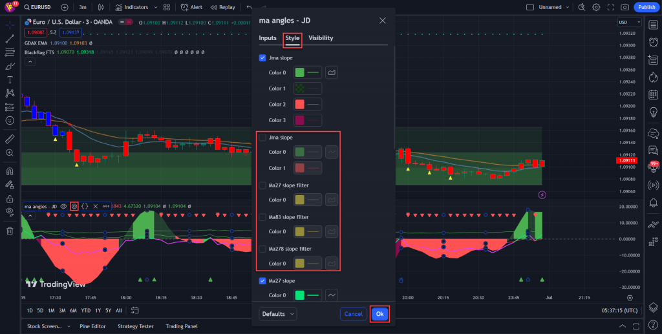Check the second Jma slope checkbox
The image size is (662, 334).
click(x=262, y=138)
